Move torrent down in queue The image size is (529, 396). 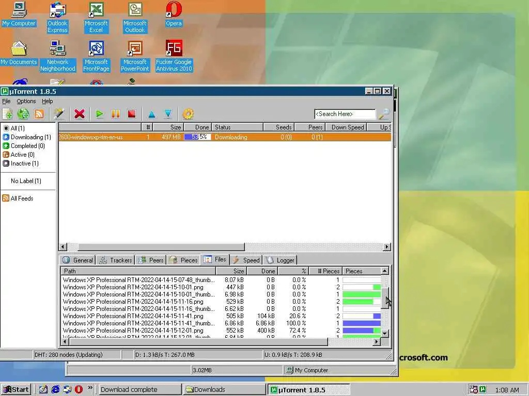click(x=168, y=114)
